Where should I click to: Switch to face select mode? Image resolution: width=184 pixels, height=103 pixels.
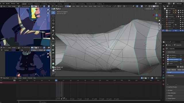pyautogui.click(x=70, y=6)
